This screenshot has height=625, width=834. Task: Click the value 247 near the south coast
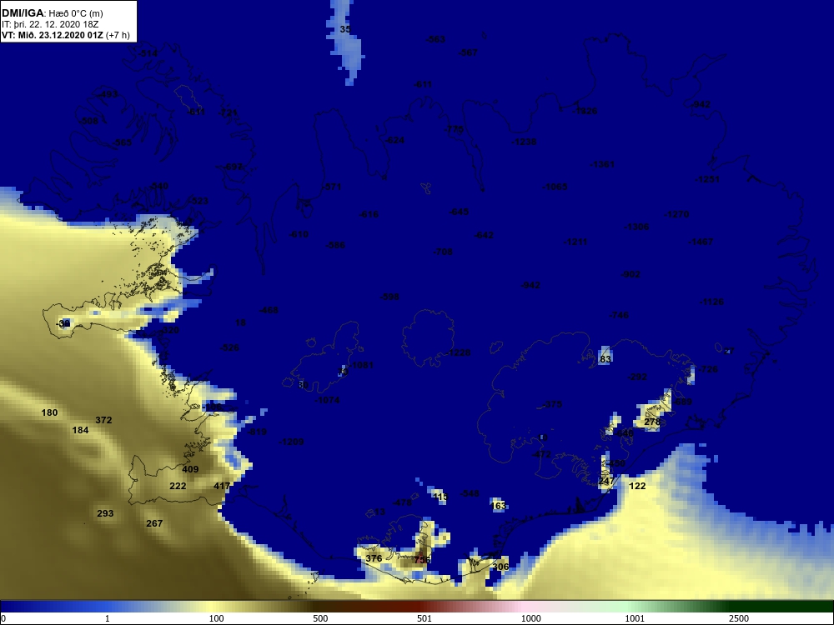(606, 481)
